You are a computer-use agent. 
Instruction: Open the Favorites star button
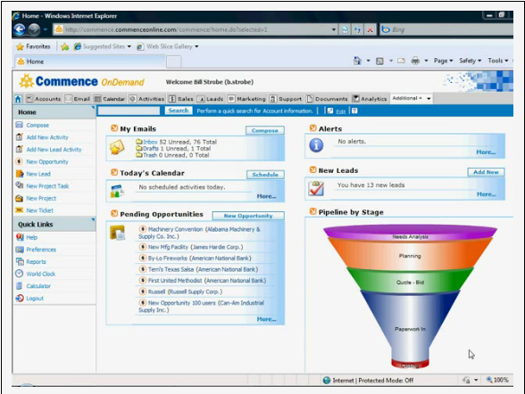(34, 46)
